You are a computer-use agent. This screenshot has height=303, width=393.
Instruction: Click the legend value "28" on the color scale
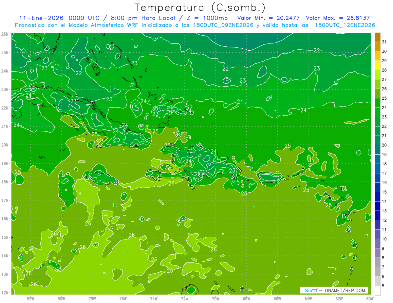(x=384, y=70)
